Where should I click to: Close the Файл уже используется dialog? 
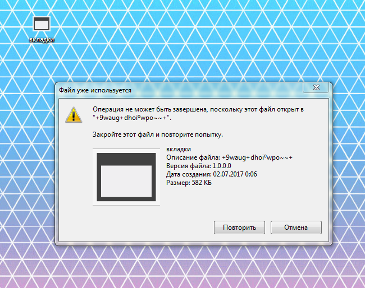(x=316, y=87)
